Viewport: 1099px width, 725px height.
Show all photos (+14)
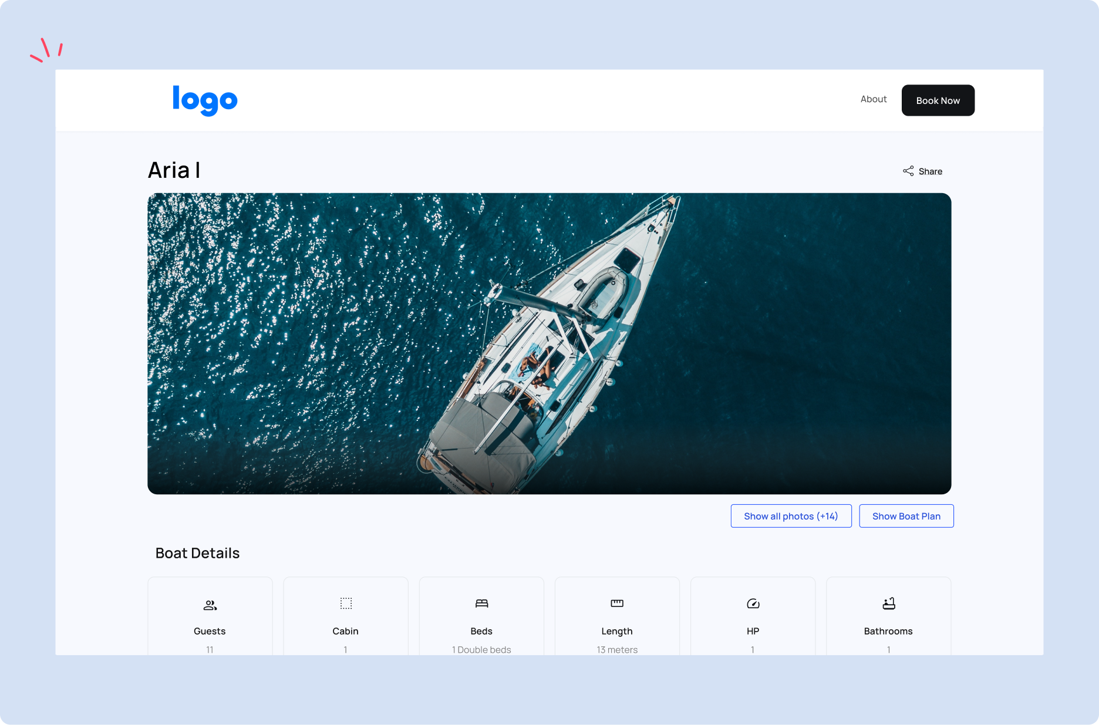pos(791,516)
